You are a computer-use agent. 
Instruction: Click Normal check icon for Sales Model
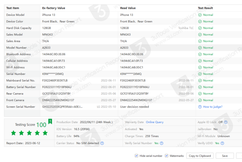pyautogui.click(x=200, y=34)
